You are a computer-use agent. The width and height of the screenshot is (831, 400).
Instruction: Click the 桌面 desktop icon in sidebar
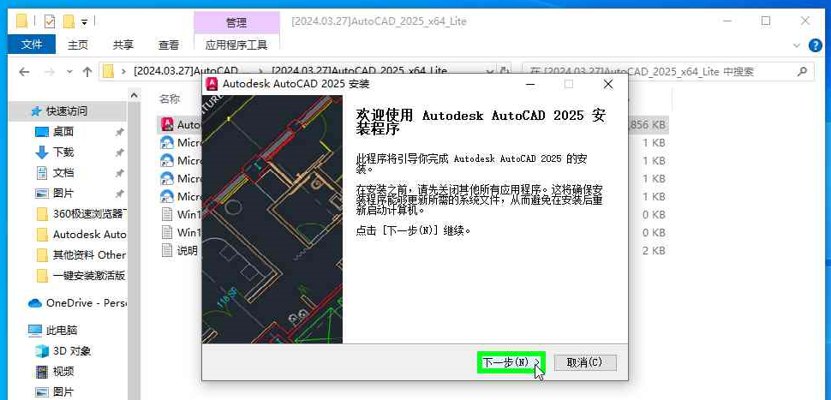click(x=42, y=131)
